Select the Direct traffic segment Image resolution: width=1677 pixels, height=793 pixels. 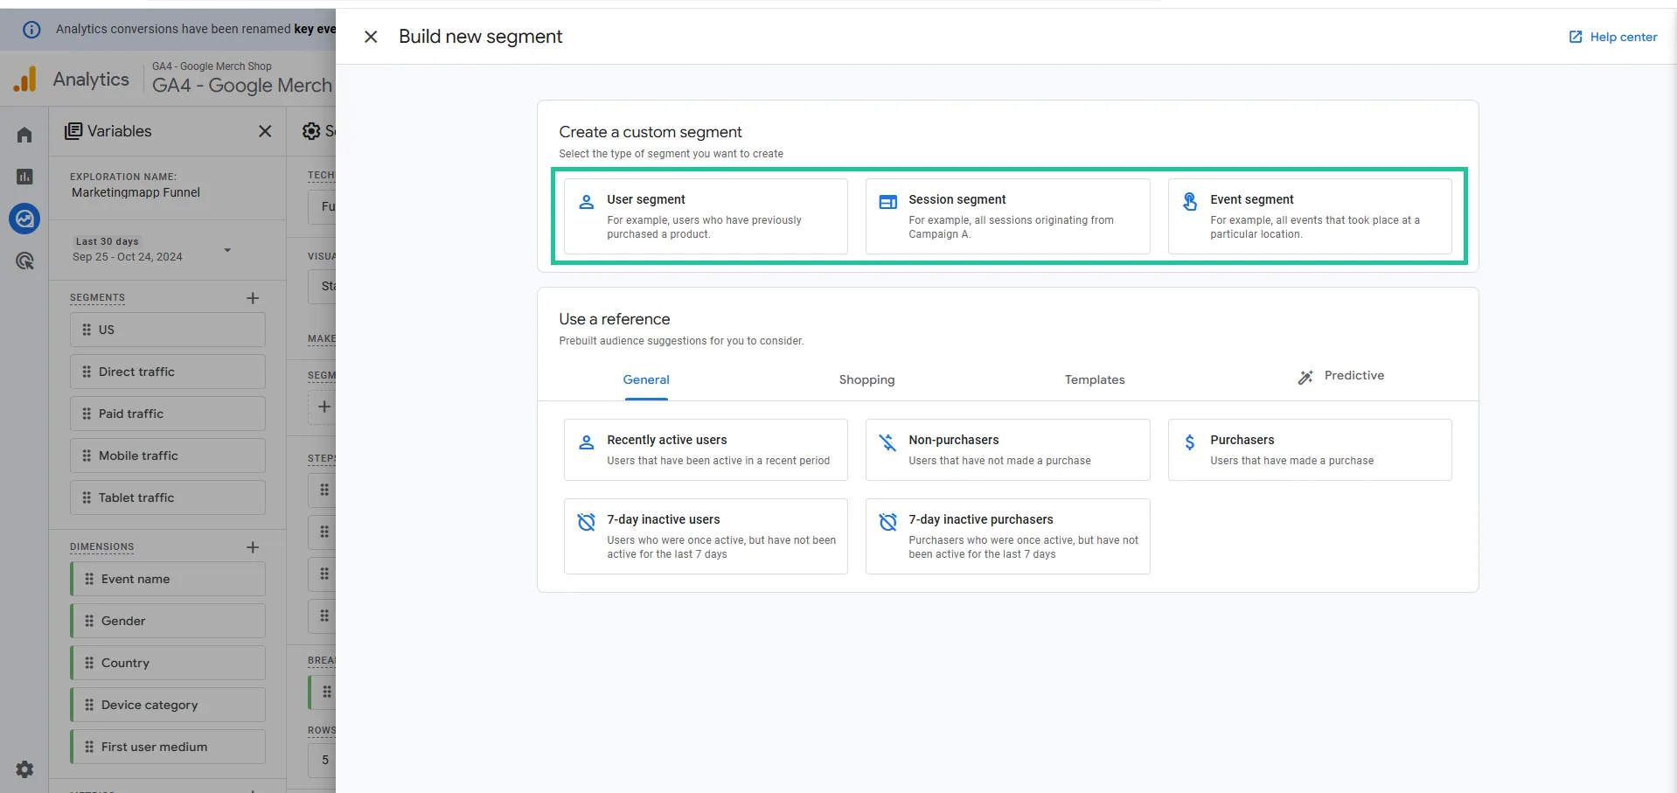point(168,372)
